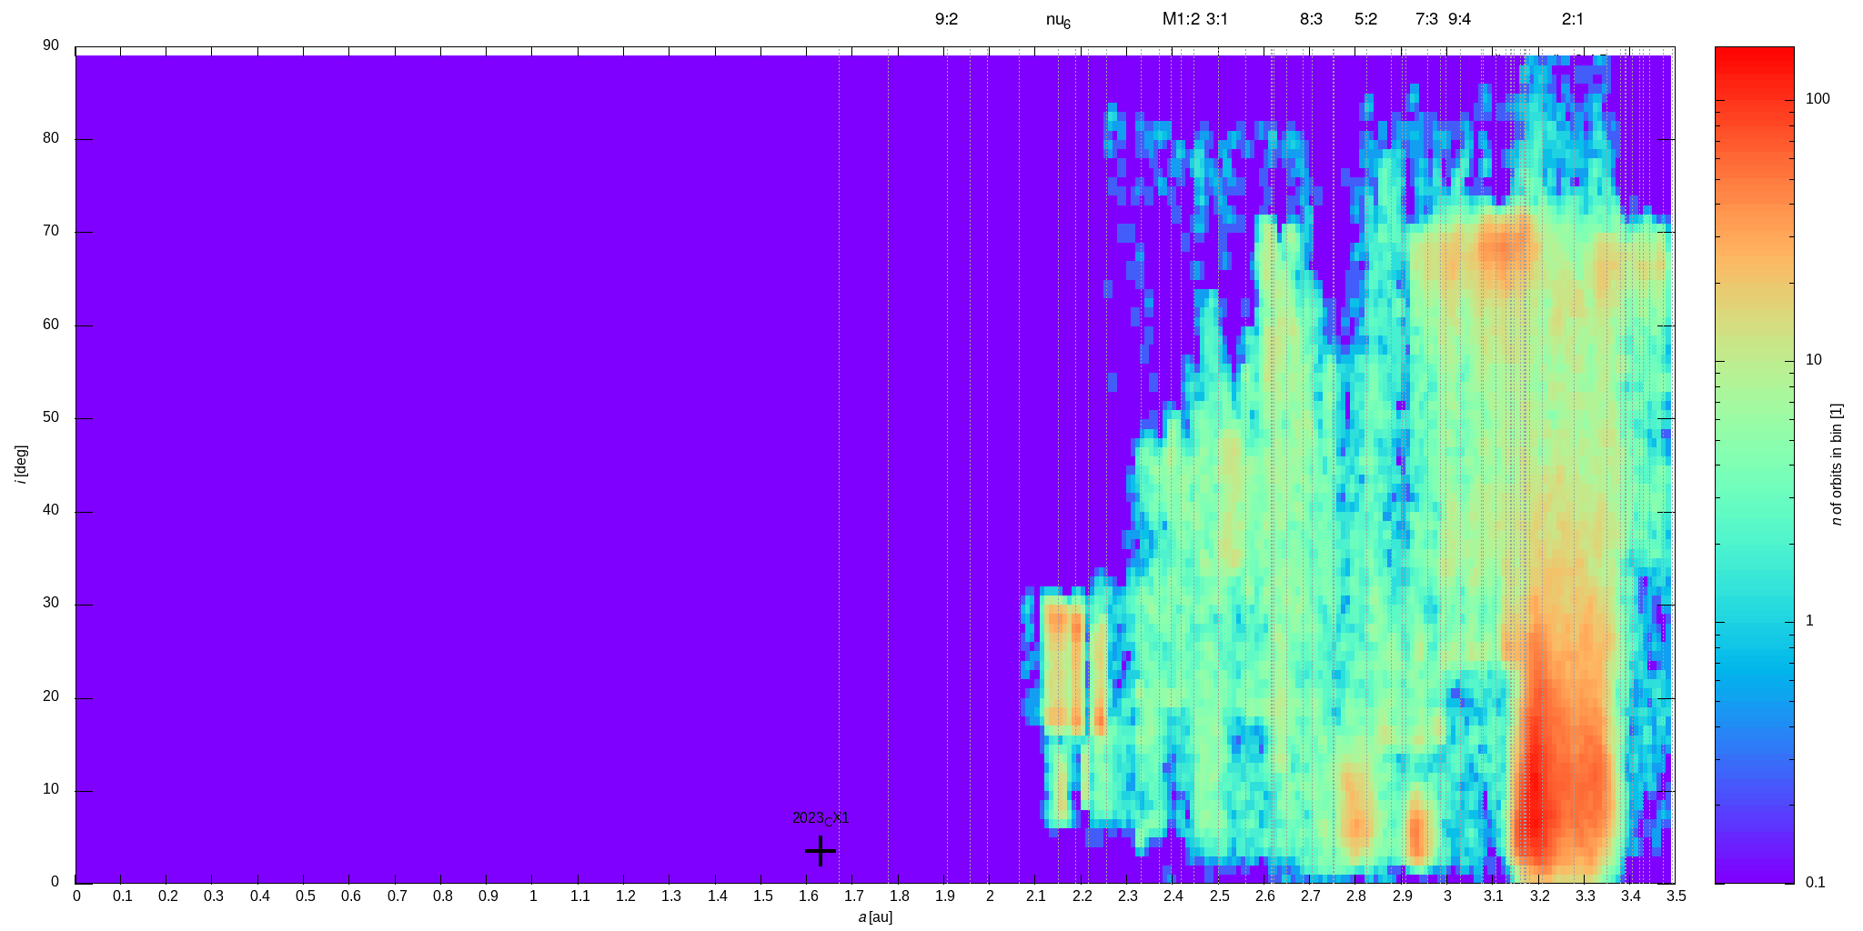1863x931 pixels.
Task: Click the 'n of orbits in bin [1]' colorbar title
Action: 1837,465
